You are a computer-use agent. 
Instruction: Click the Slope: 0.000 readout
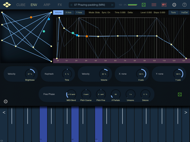point(159,12)
